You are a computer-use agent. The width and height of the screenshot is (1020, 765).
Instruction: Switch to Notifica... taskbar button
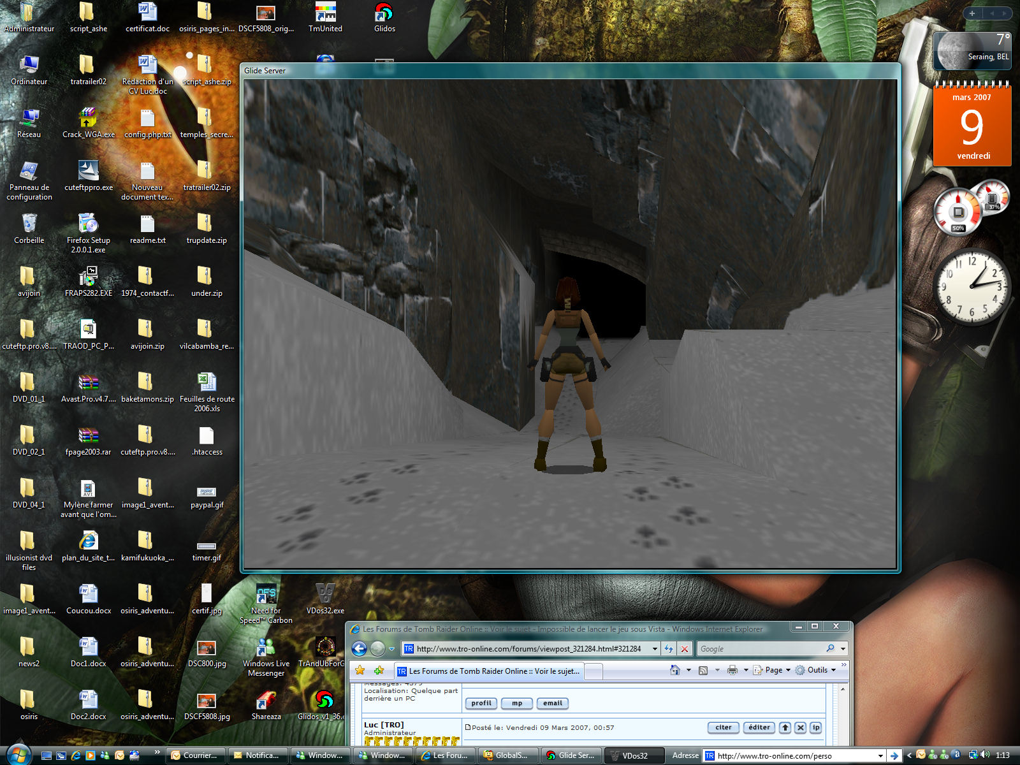coord(257,755)
